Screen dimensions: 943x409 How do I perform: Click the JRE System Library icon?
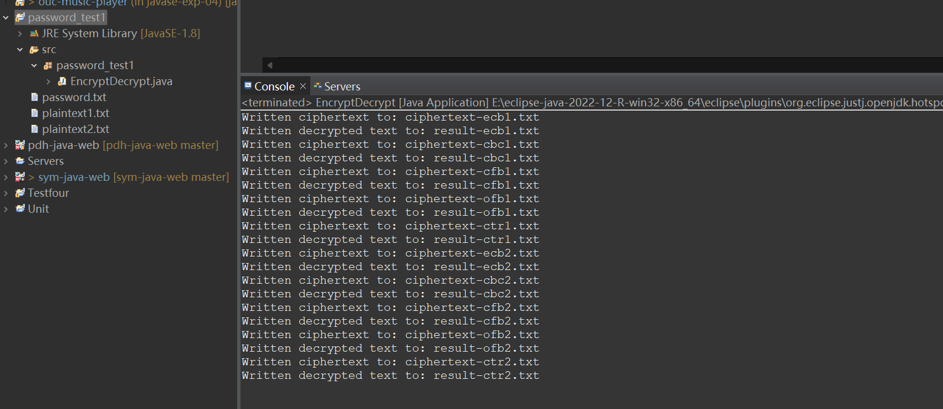tap(34, 34)
